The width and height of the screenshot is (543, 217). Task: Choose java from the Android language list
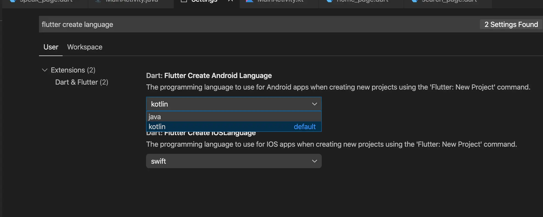coord(234,117)
